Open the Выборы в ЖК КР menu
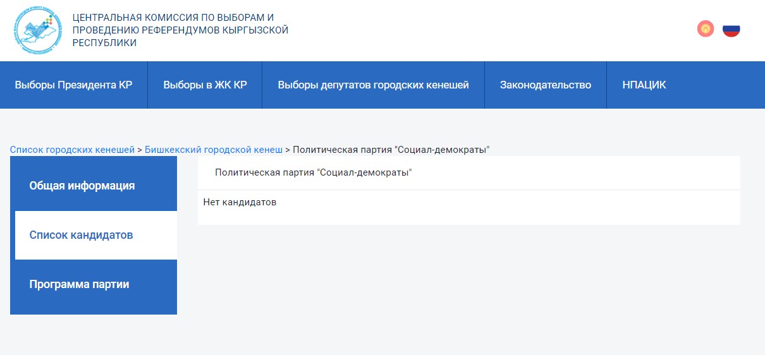This screenshot has width=765, height=355. point(205,85)
